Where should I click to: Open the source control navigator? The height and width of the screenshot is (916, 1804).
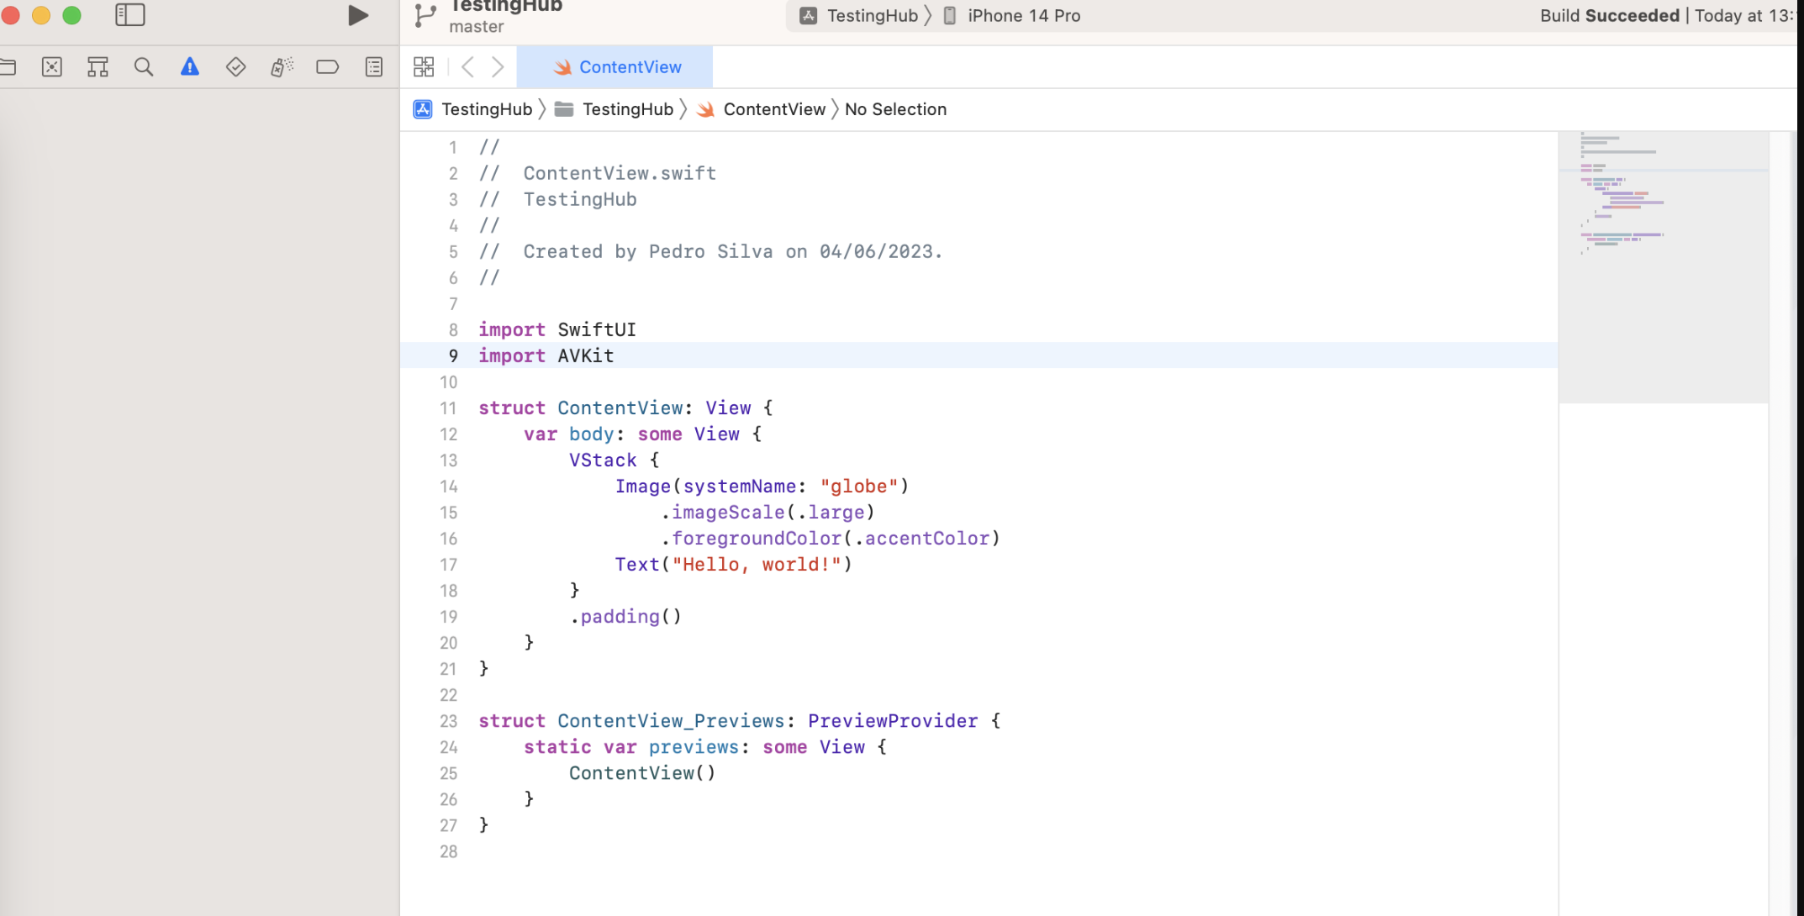[x=52, y=67]
